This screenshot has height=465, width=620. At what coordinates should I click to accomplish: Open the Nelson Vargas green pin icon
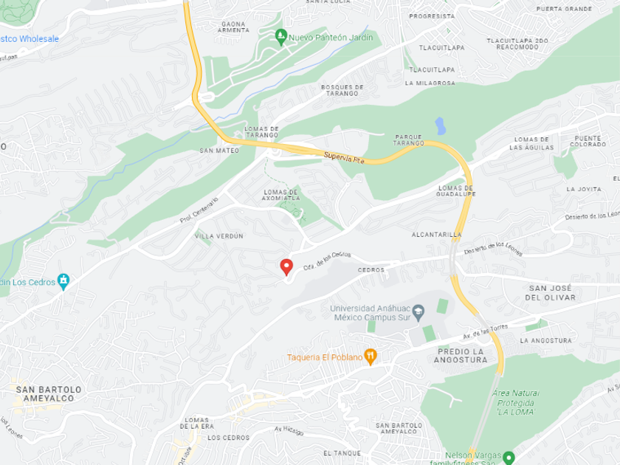point(509,458)
